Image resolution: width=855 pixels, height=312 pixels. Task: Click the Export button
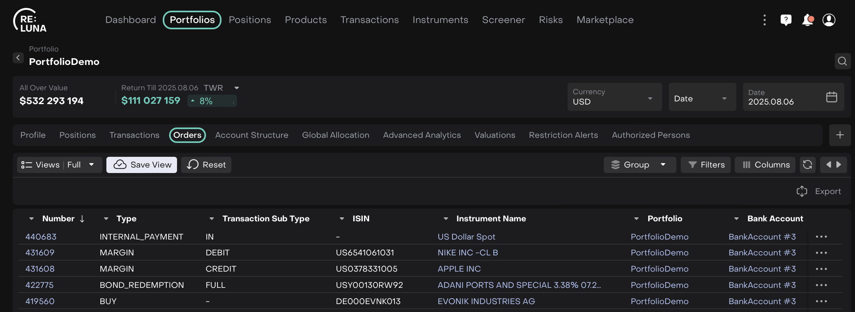click(819, 191)
